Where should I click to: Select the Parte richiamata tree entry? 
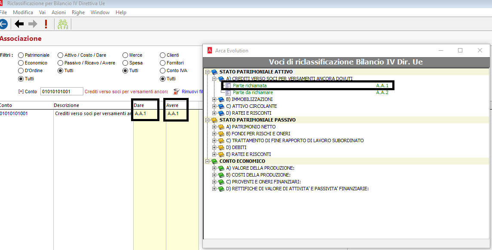[250, 85]
